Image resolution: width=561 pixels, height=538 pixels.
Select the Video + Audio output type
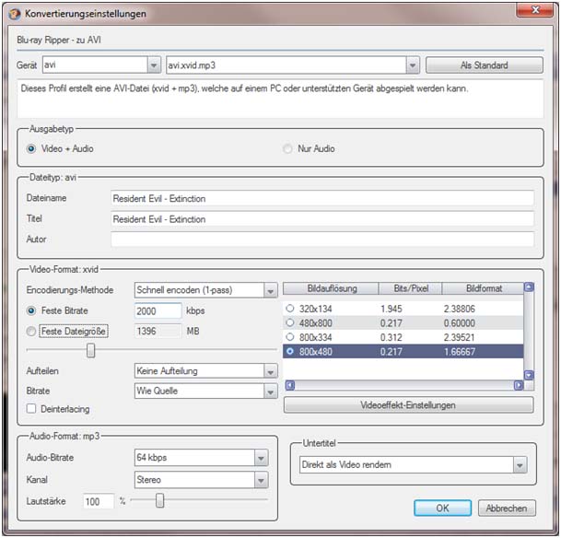pos(32,148)
